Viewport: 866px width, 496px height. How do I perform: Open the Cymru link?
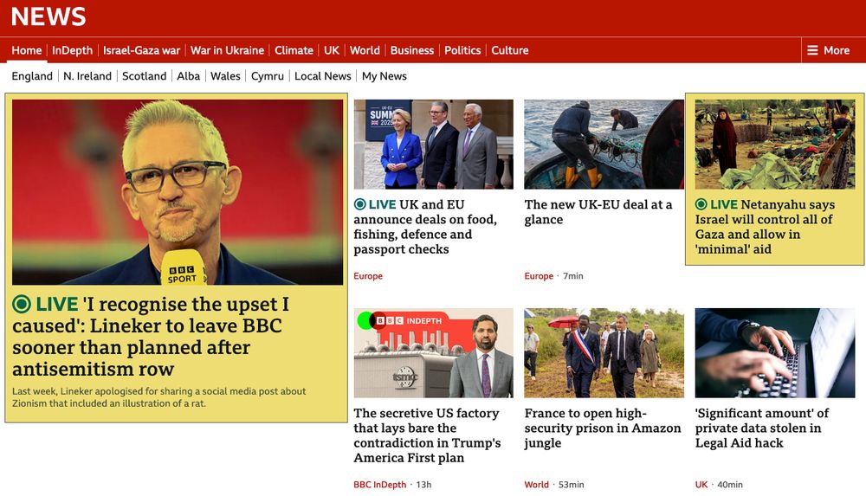tap(268, 76)
